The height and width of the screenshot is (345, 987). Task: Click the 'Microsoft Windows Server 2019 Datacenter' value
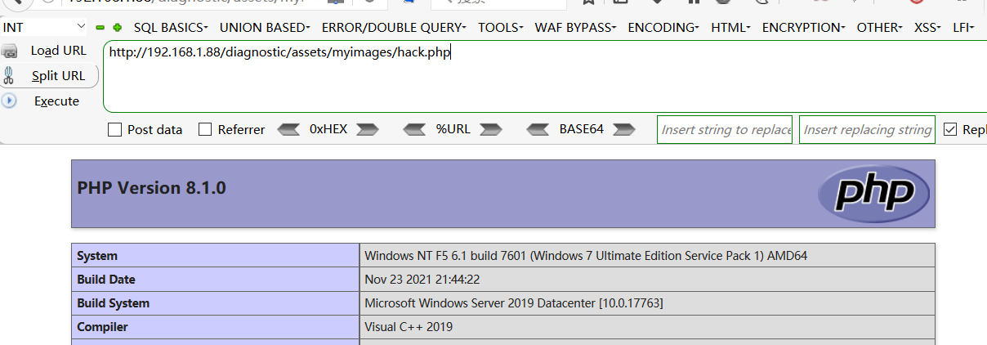point(514,303)
